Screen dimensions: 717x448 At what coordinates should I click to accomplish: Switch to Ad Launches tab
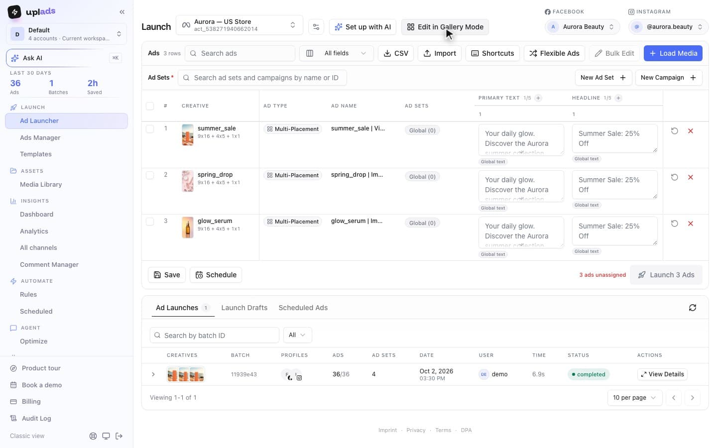pyautogui.click(x=183, y=308)
